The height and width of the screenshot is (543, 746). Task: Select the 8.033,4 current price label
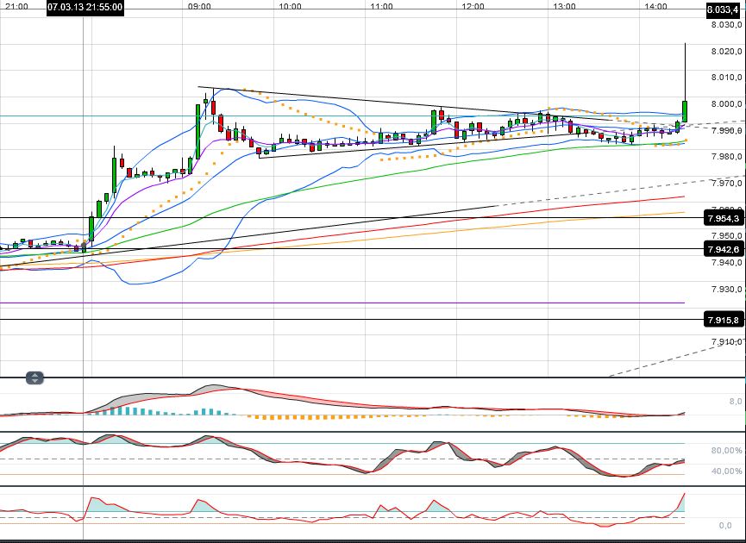click(x=723, y=9)
